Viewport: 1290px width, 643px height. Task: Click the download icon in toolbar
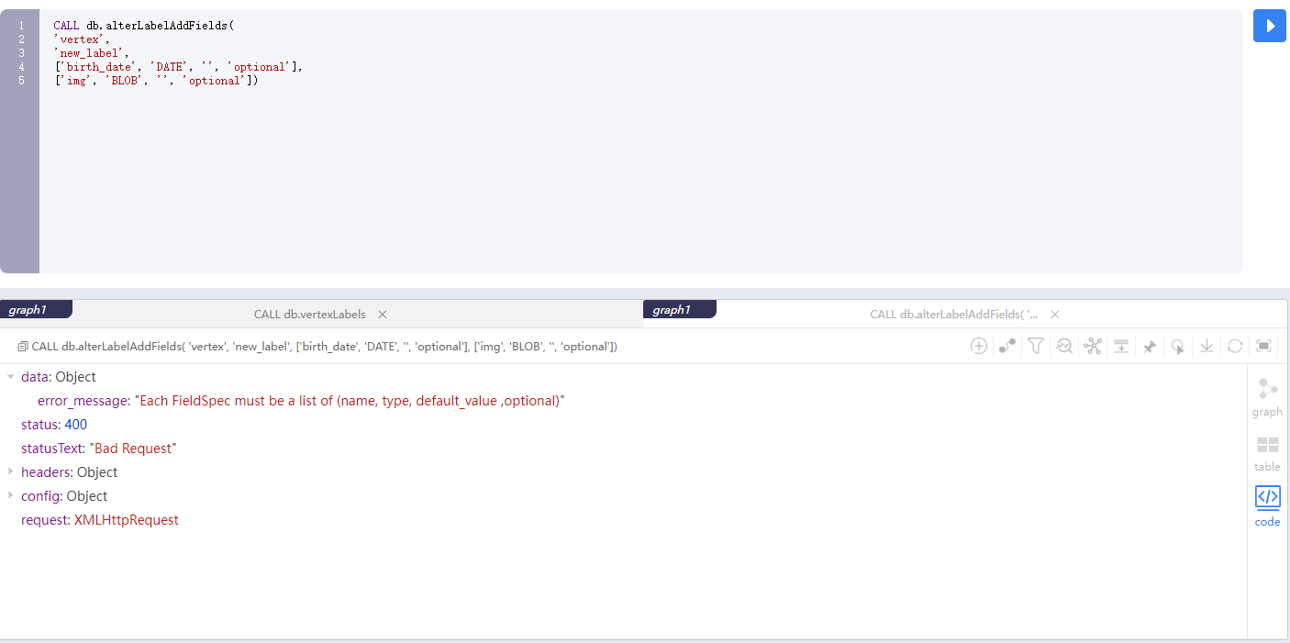click(1207, 346)
